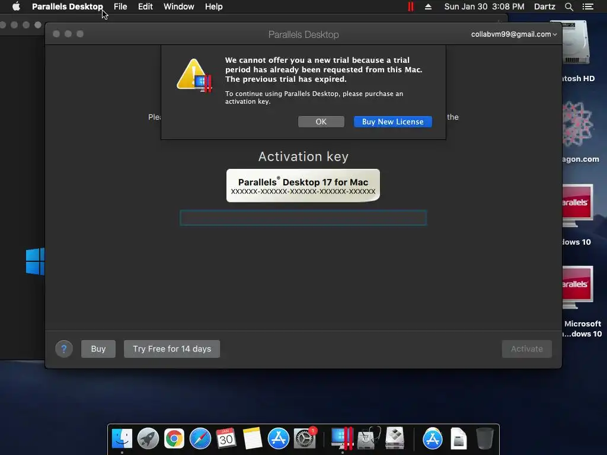
Task: Click the question mark help button
Action: click(x=64, y=349)
